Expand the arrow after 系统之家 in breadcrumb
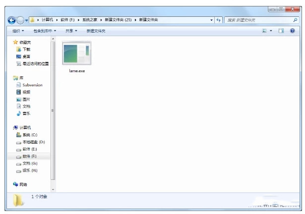305x214 pixels. point(101,20)
